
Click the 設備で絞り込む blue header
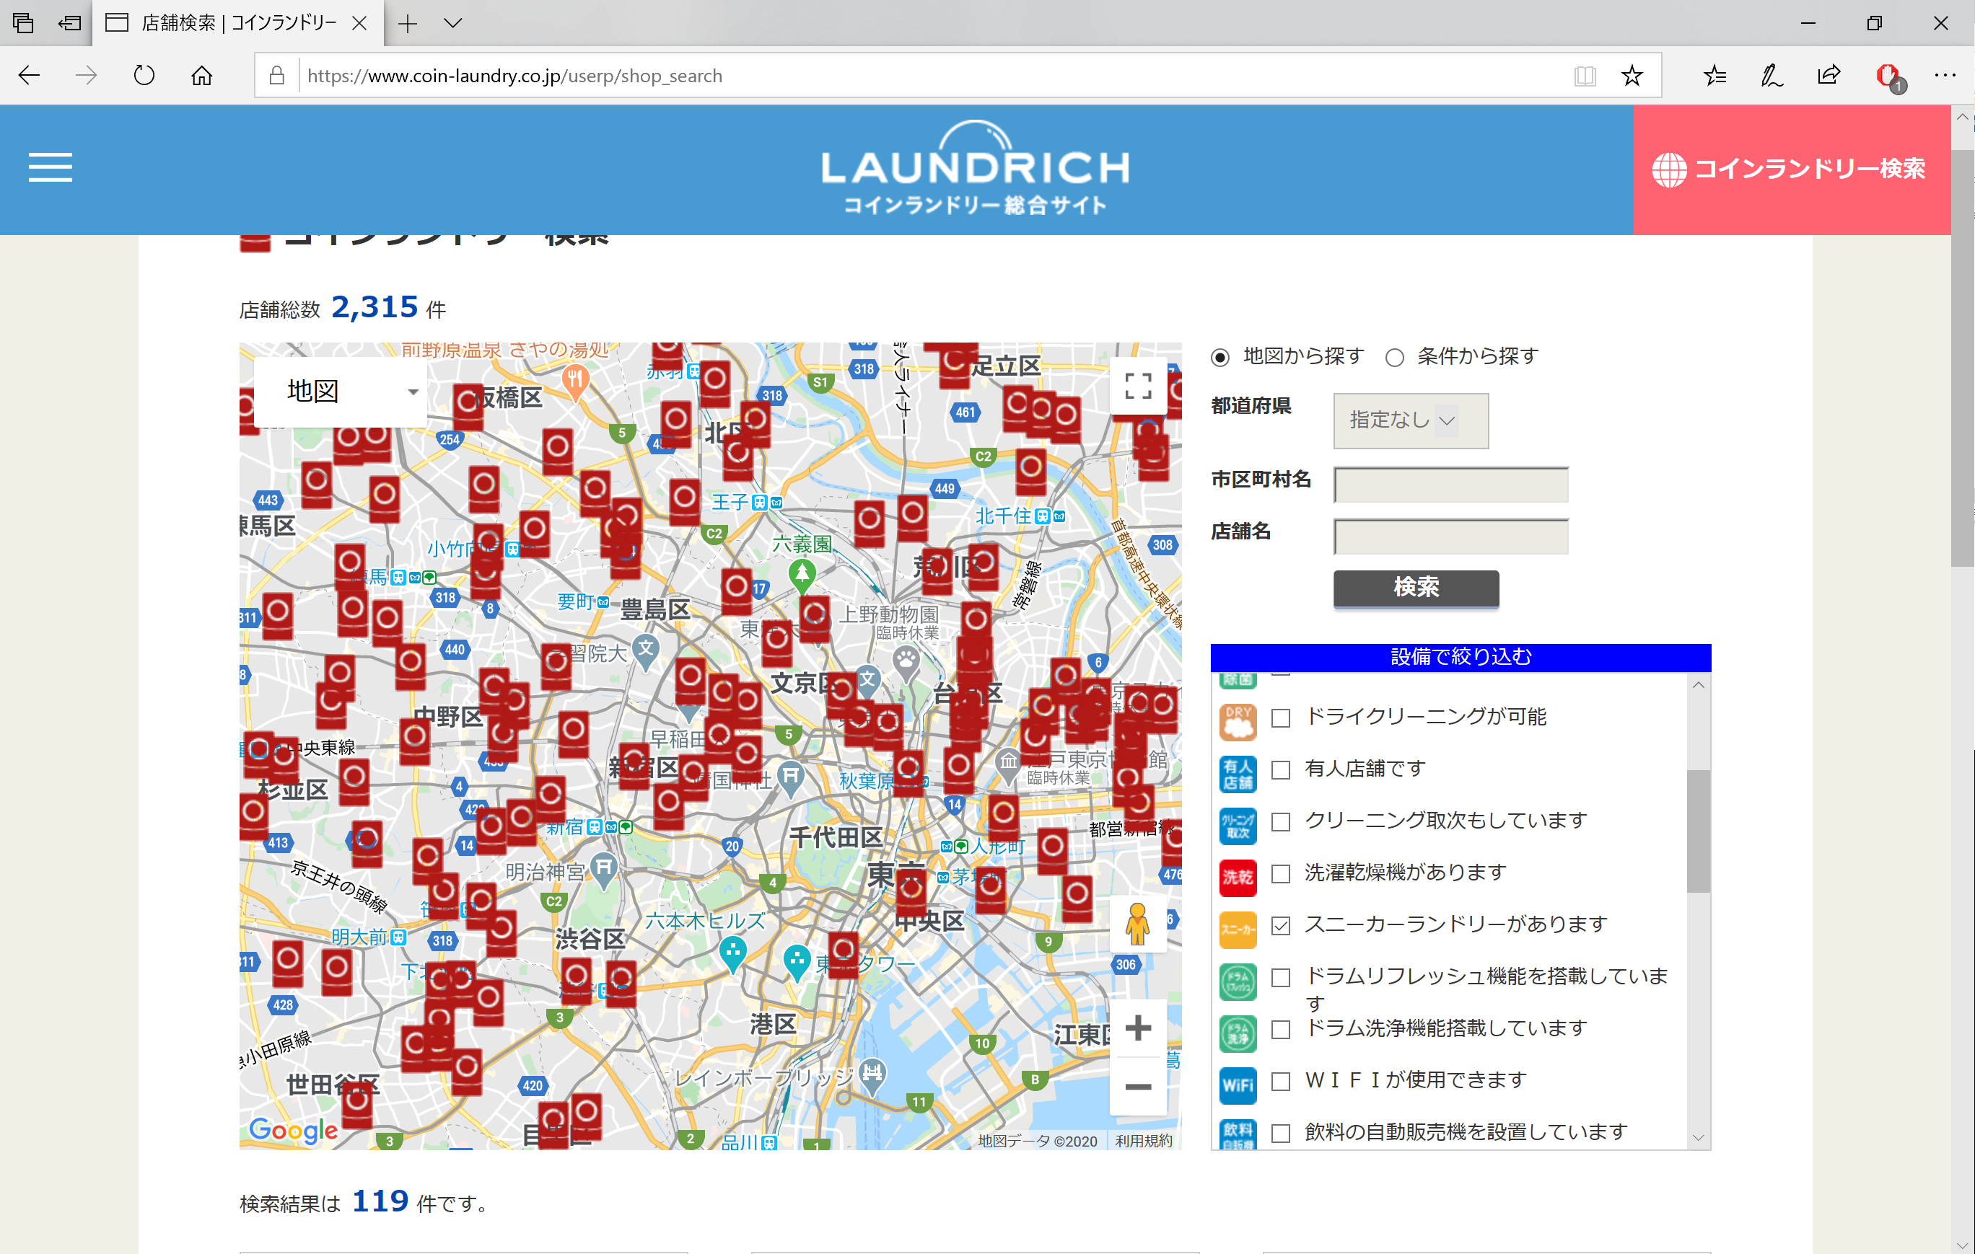click(x=1460, y=658)
